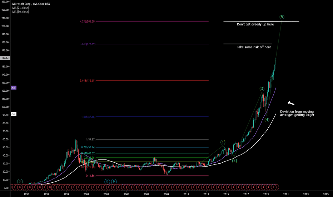Click the Elliott wave (1) label
Image resolution: width=333 pixels, height=197 pixels.
[223, 142]
